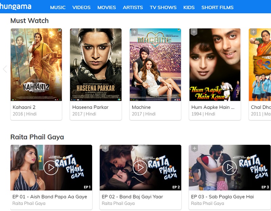The image size is (271, 211).
Task: Add Machine using the plus icon
Action: point(134,32)
